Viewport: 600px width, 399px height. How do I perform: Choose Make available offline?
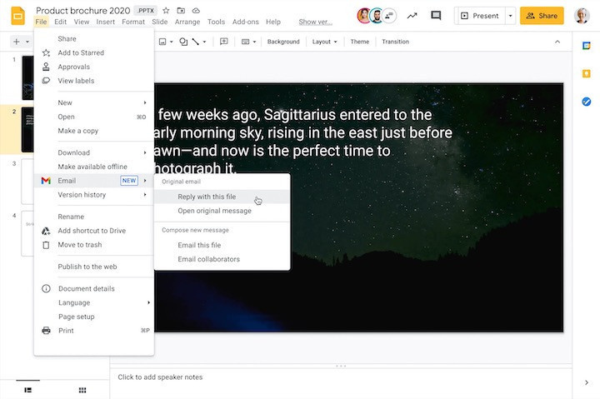(93, 167)
